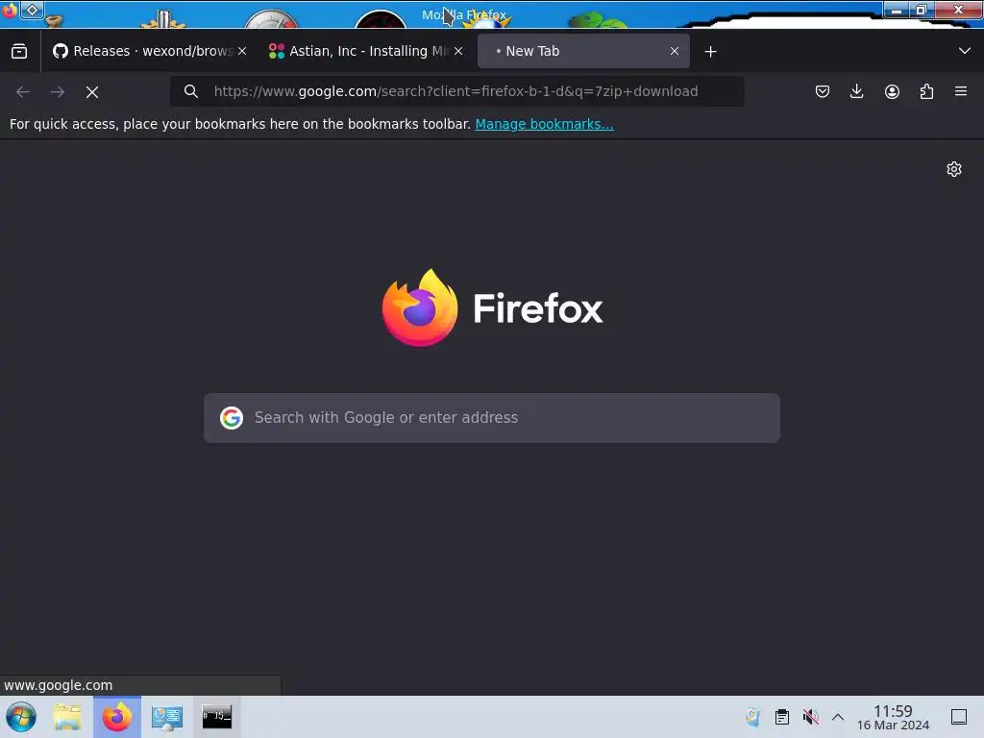This screenshot has height=738, width=984.
Task: Stop loading the page
Action: tap(92, 92)
